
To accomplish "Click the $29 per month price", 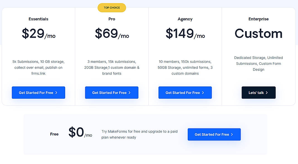I will coord(38,34).
